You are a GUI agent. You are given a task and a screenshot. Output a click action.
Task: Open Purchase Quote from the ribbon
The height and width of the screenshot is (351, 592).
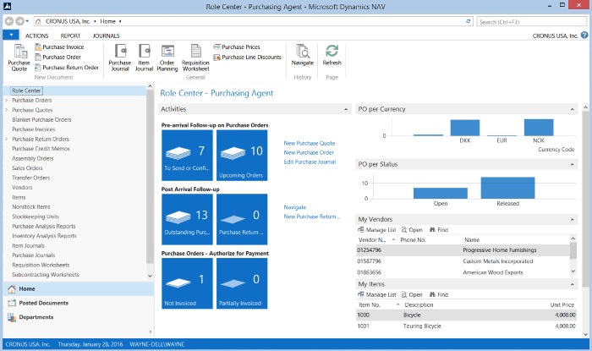click(19, 58)
